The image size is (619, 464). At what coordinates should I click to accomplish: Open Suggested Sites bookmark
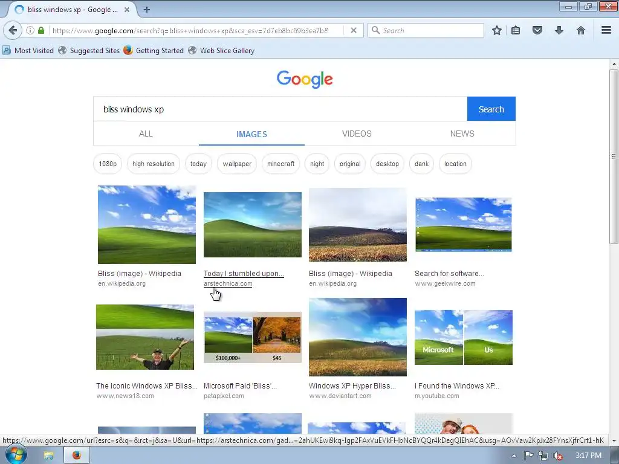coord(89,51)
